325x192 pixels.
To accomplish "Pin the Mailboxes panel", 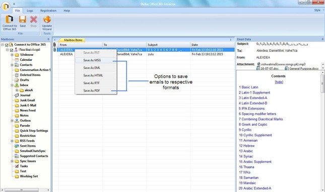I will pyautogui.click(x=48, y=39).
